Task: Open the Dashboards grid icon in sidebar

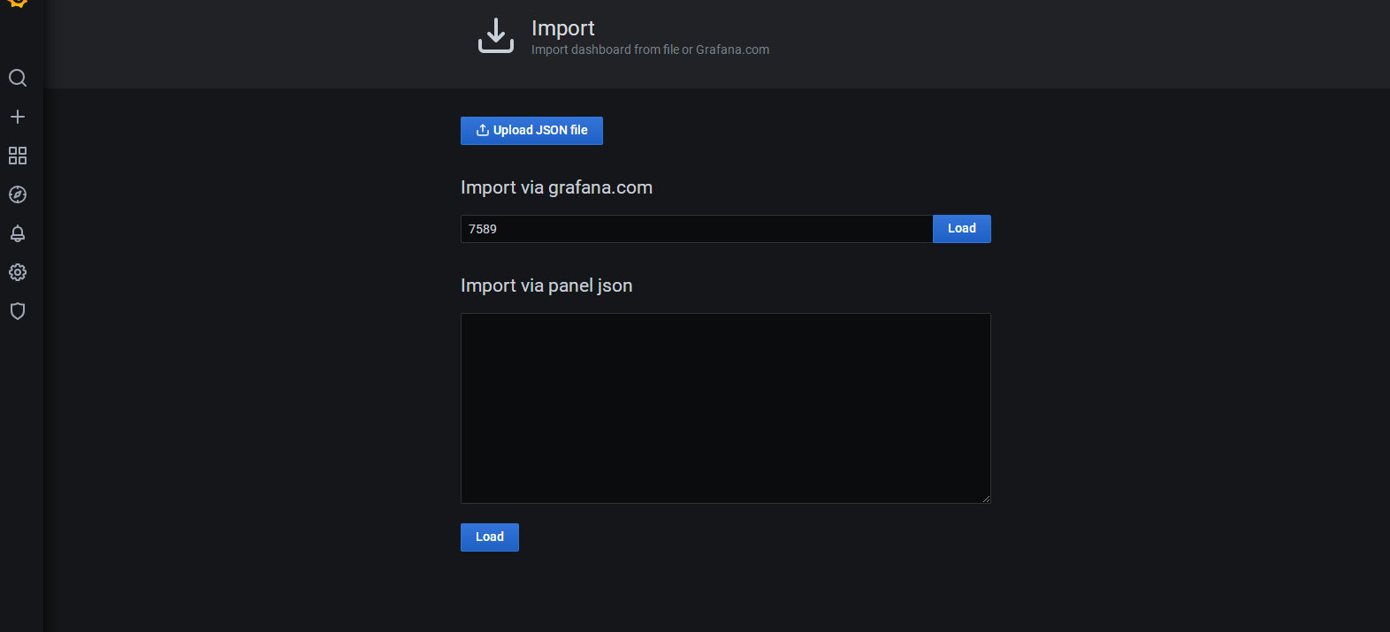Action: tap(18, 156)
